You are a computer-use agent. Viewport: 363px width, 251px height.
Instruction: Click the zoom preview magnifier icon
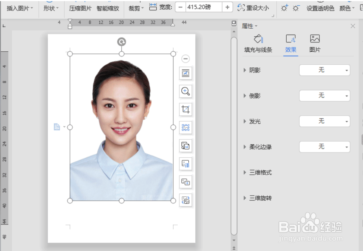pyautogui.click(x=185, y=91)
